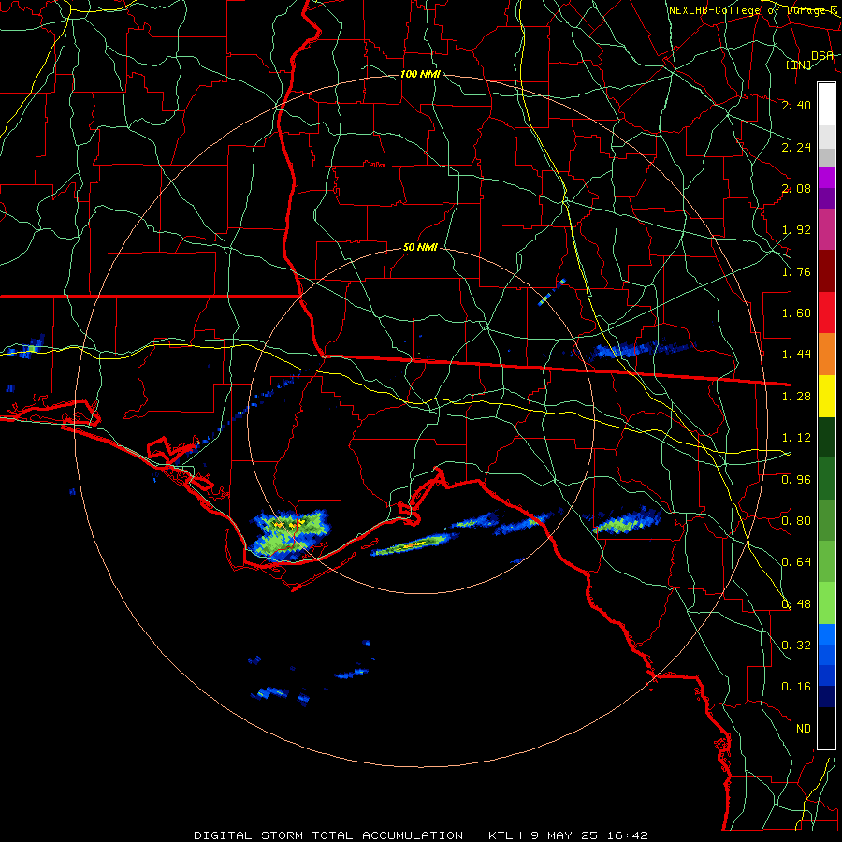This screenshot has height=842, width=842.
Task: Click the 1.44 legend value
Action: [796, 355]
